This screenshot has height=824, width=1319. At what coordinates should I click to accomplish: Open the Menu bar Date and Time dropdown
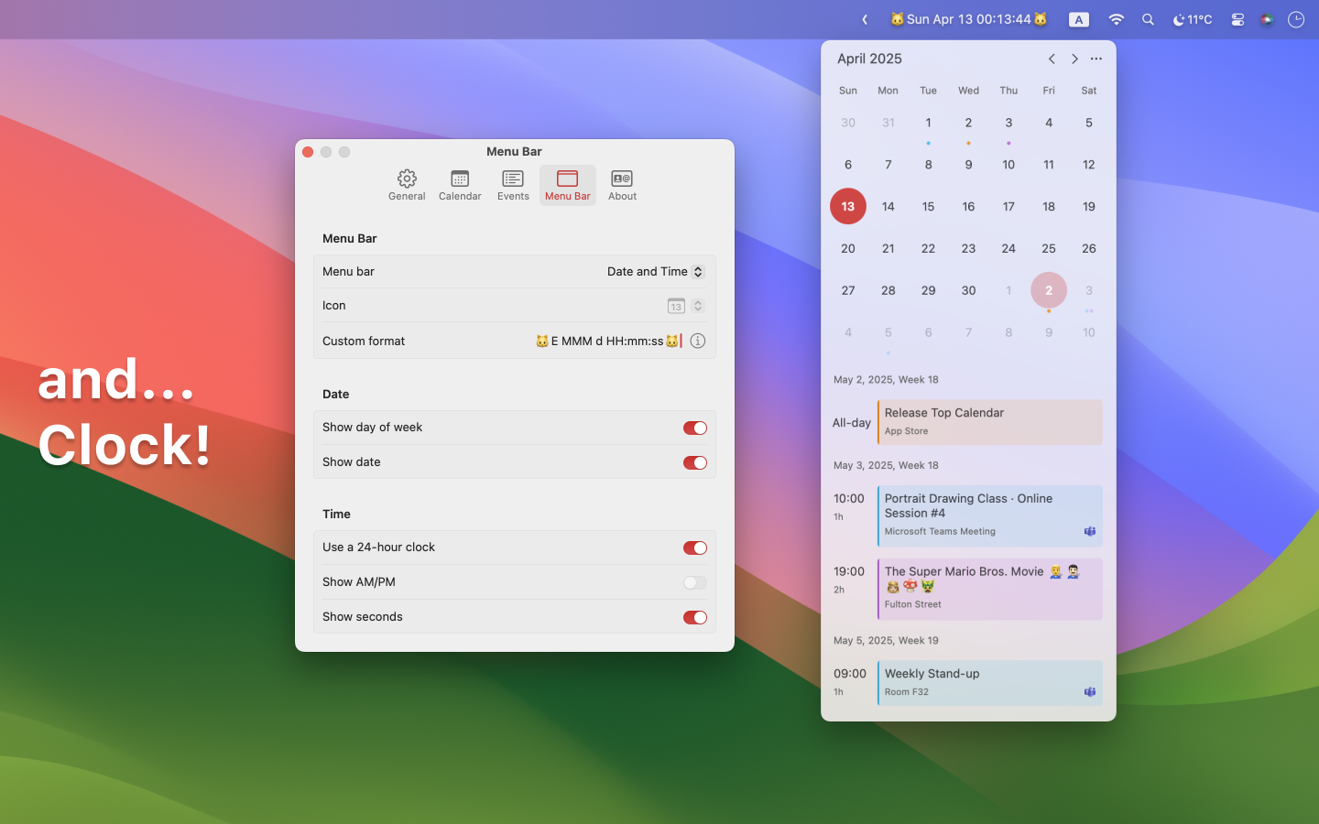(655, 272)
